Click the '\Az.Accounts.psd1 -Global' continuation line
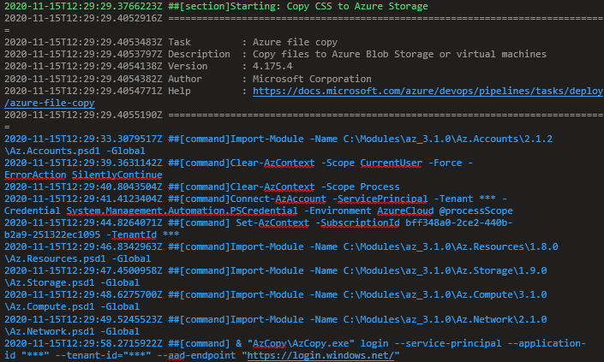The height and width of the screenshot is (362, 604). point(75,151)
